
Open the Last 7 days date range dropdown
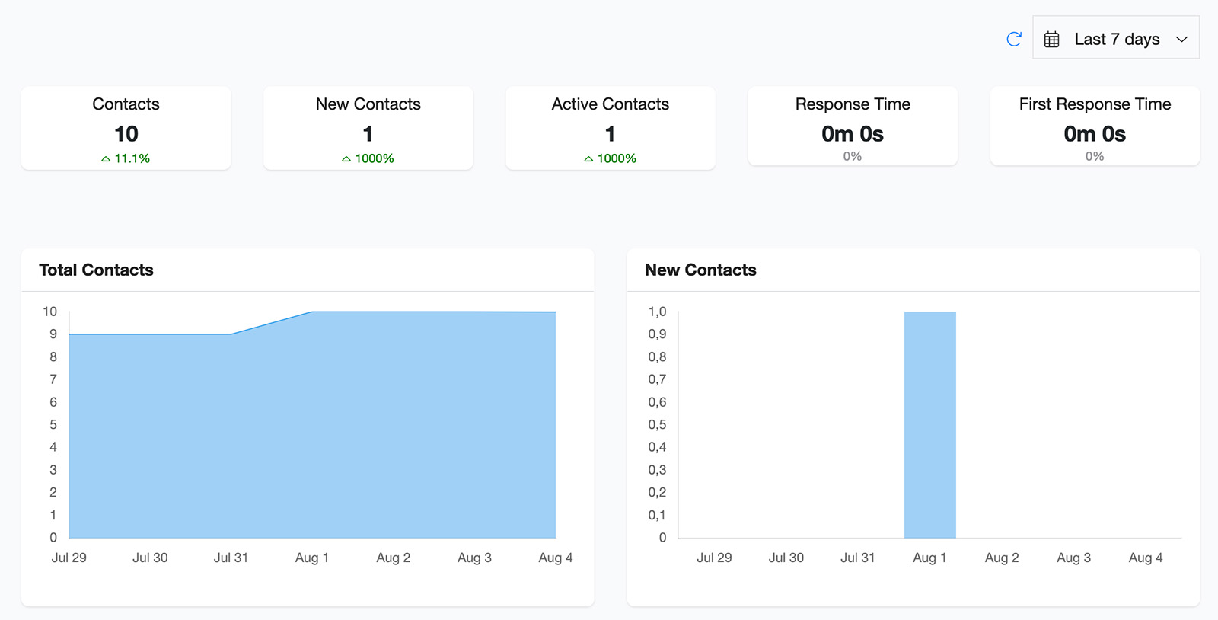pos(1115,37)
